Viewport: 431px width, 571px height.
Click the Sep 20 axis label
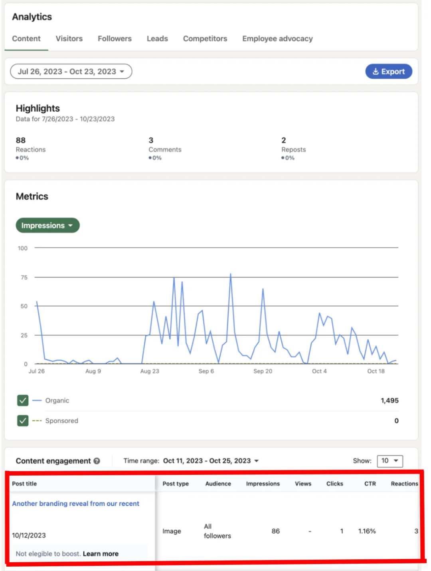click(x=263, y=371)
